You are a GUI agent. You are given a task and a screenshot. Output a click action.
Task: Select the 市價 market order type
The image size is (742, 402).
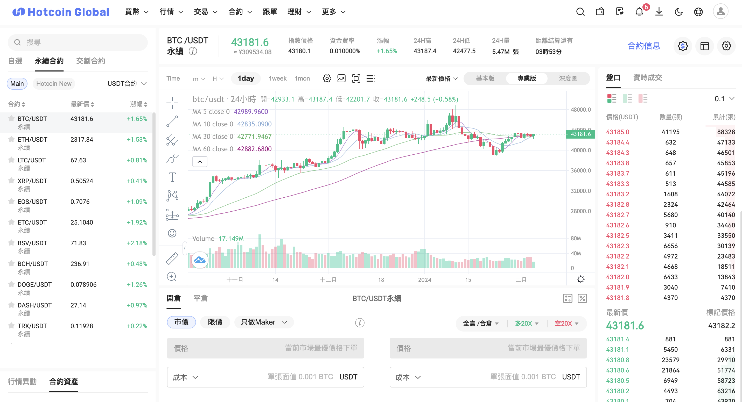[181, 322]
